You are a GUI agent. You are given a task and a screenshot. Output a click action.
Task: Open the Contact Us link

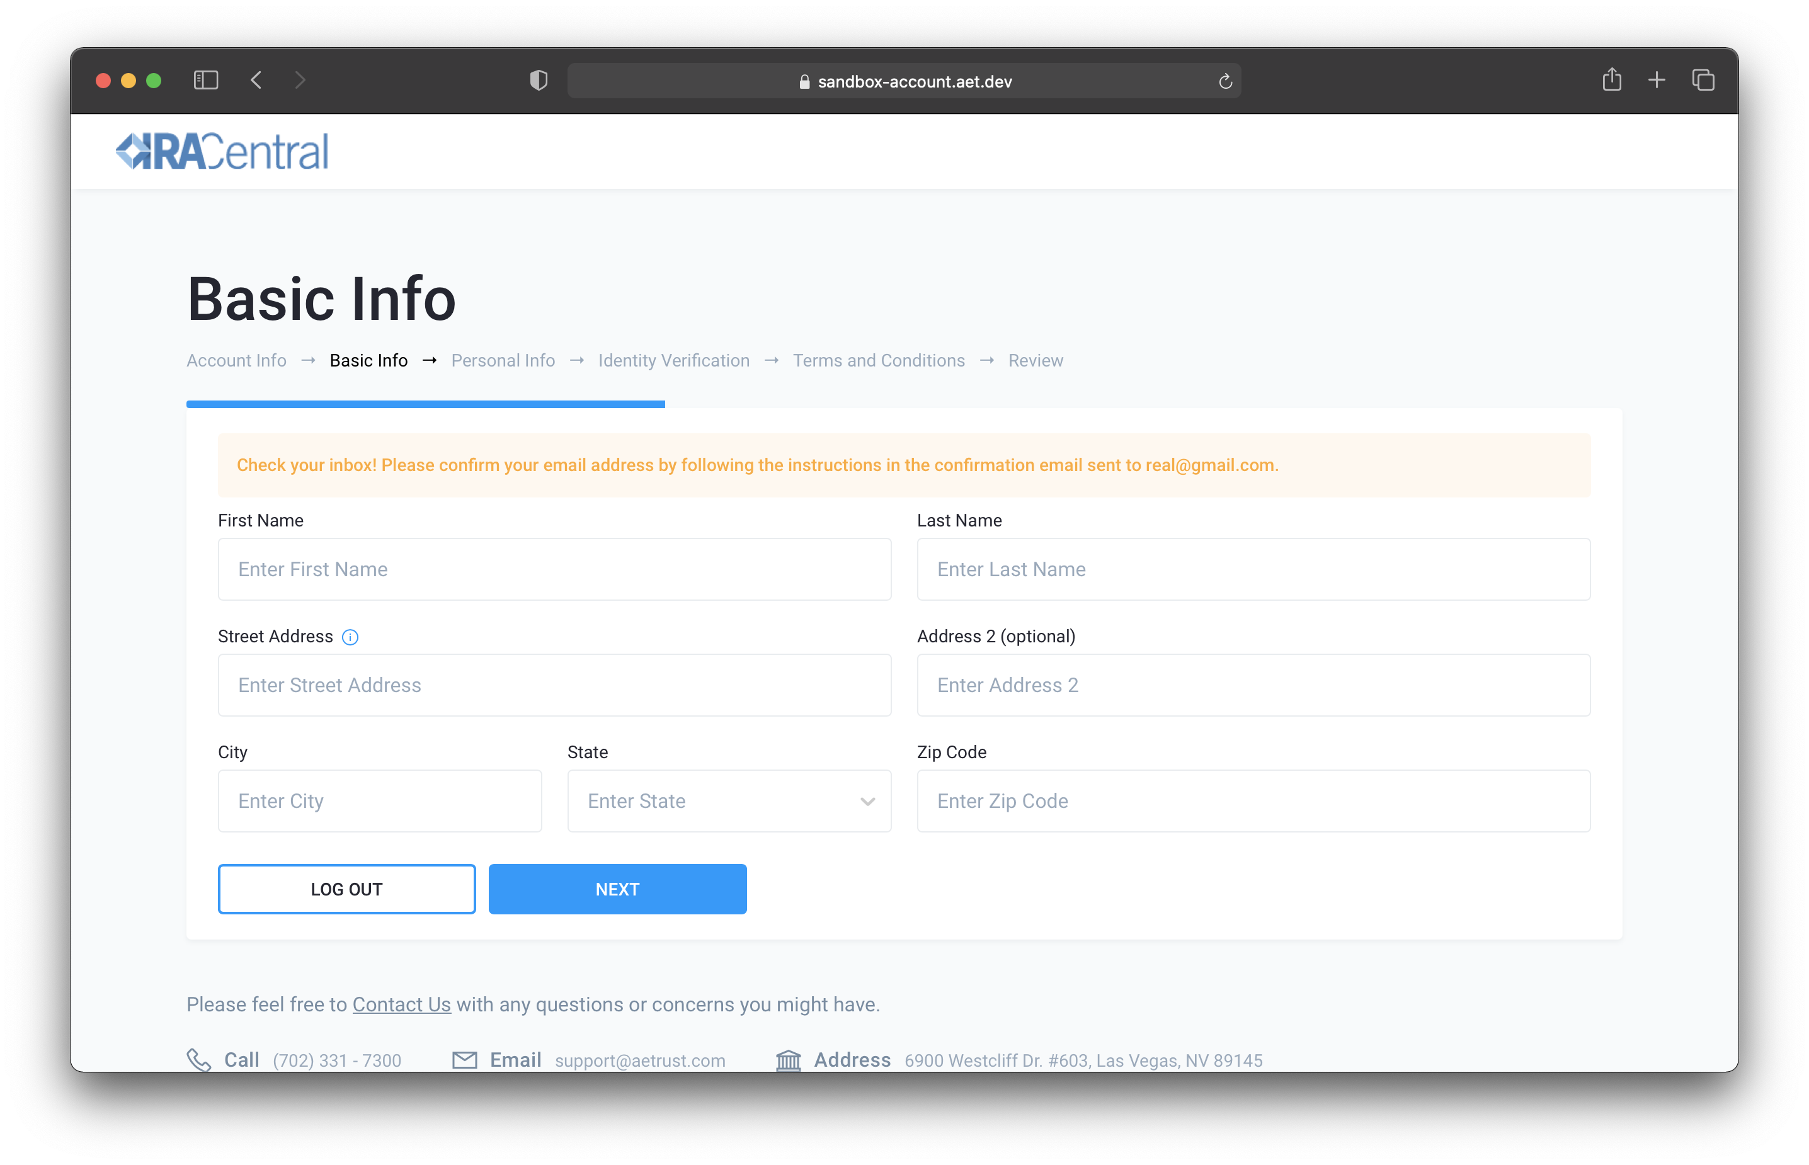click(x=401, y=1004)
